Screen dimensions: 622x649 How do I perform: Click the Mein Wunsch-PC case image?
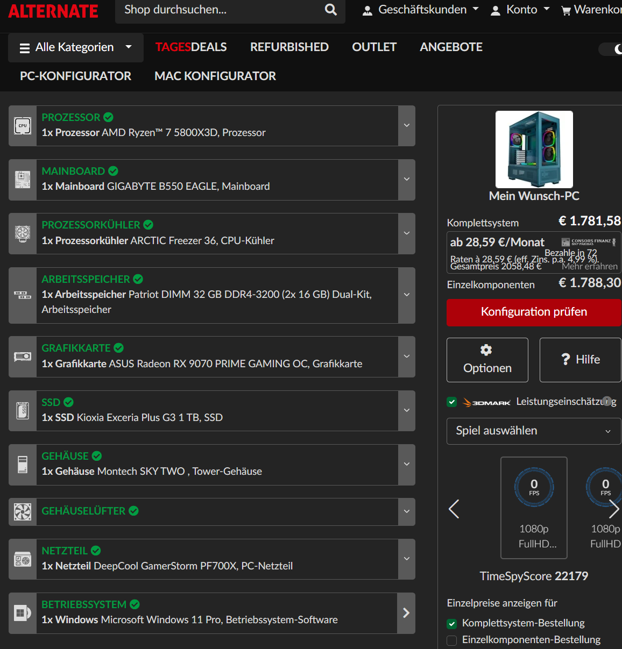(x=534, y=149)
